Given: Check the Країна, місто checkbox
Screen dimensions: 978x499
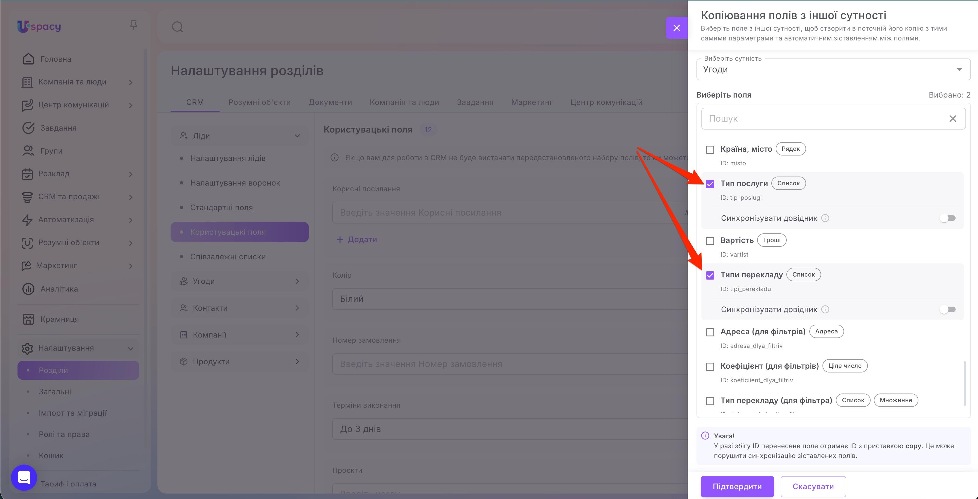Looking at the screenshot, I should pos(710,149).
